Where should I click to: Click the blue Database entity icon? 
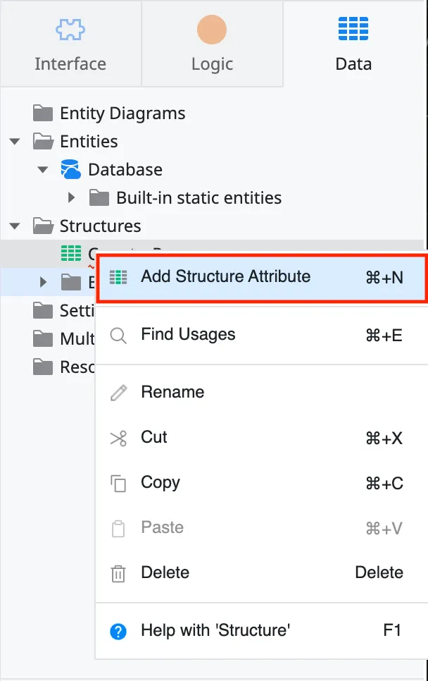pos(70,168)
